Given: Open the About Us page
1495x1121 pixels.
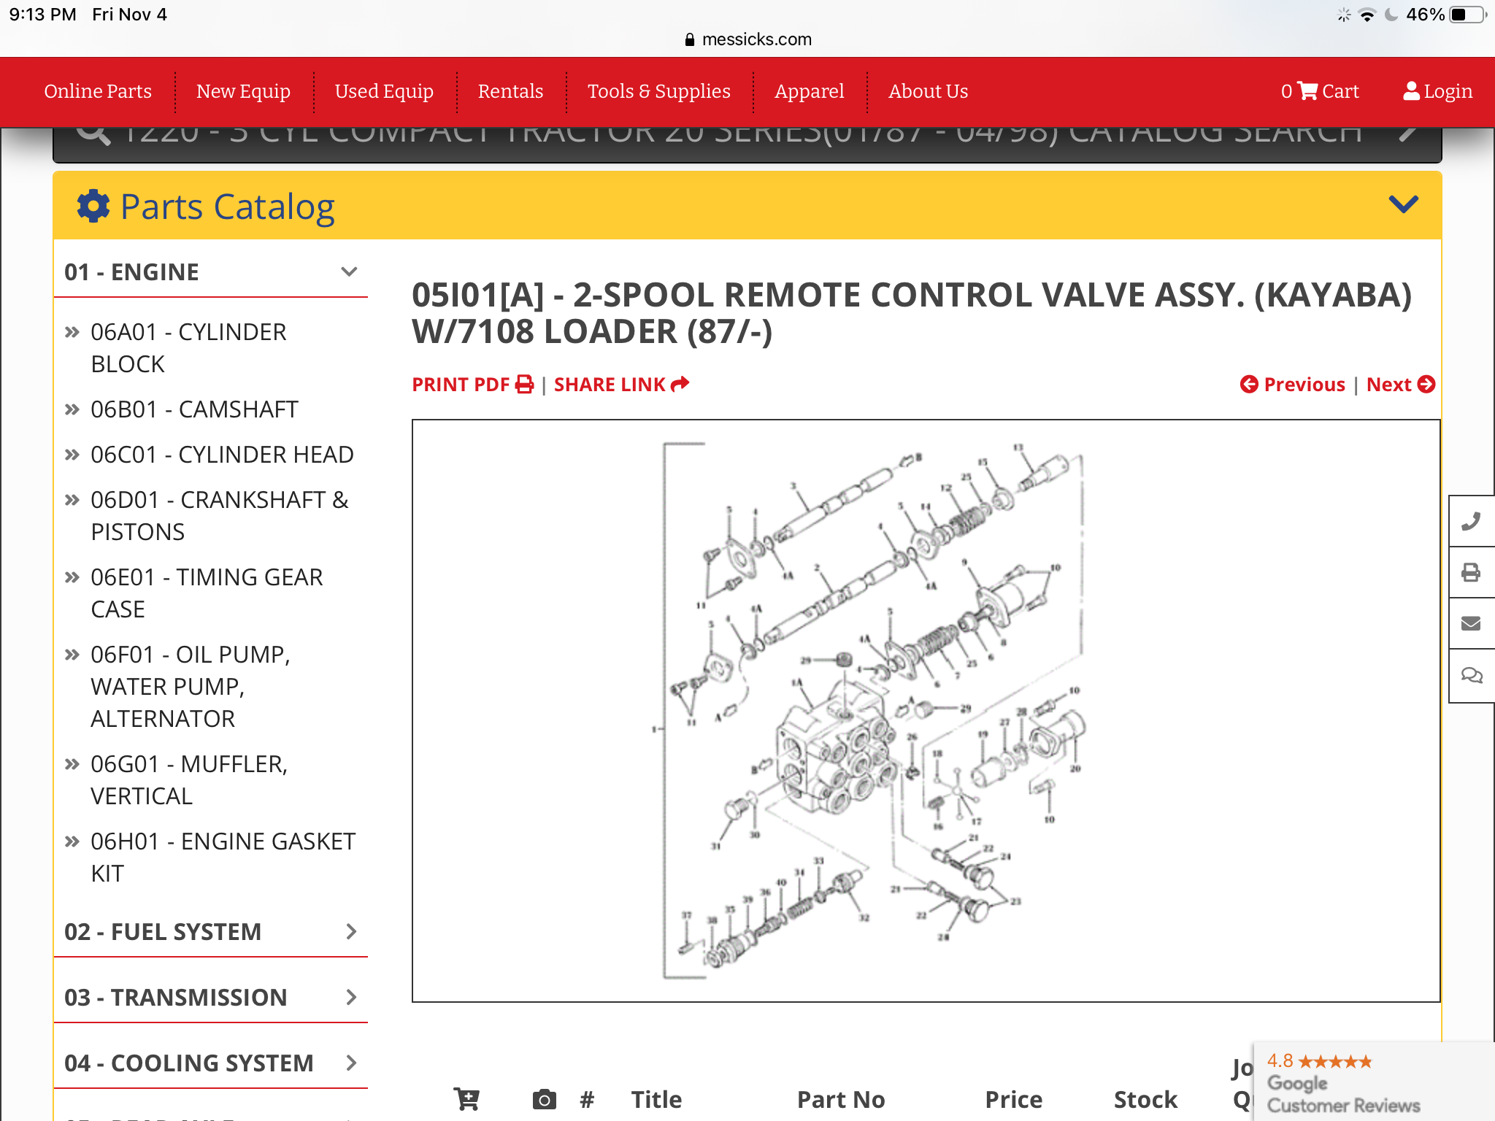Looking at the screenshot, I should click(x=928, y=91).
